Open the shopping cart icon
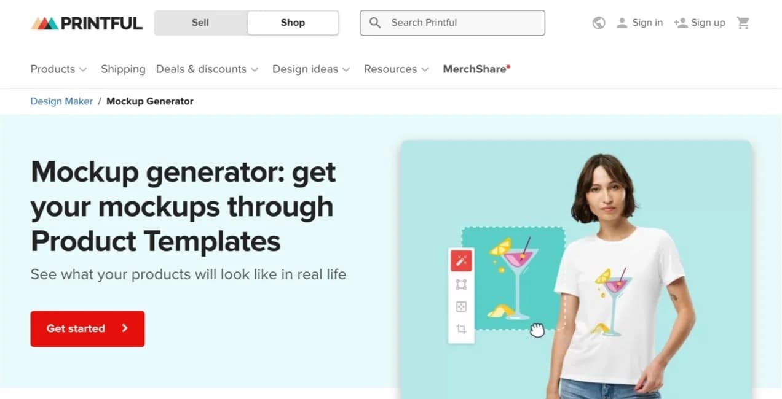 [x=743, y=23]
